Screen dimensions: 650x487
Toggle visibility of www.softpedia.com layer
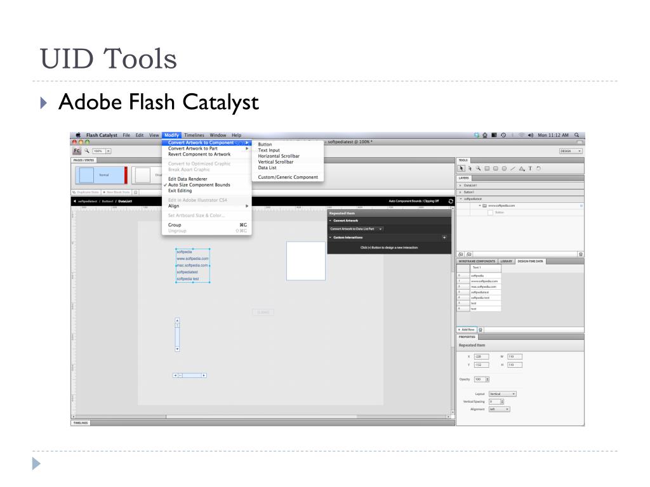click(x=581, y=206)
